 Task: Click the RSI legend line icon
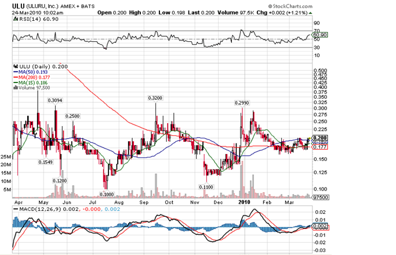(x=16, y=19)
